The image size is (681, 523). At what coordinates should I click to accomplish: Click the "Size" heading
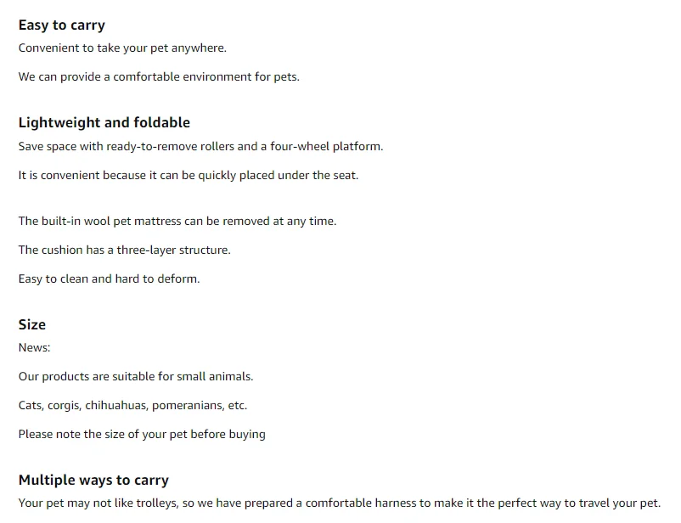click(32, 325)
